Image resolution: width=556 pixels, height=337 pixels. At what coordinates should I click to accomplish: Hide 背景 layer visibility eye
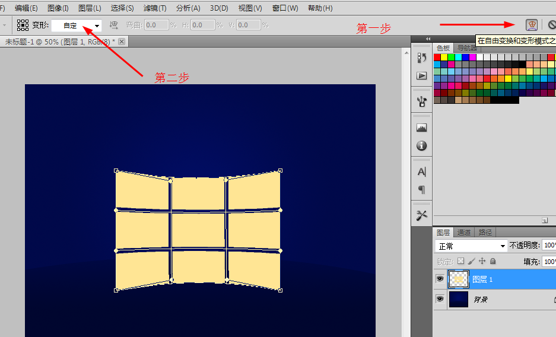point(440,299)
